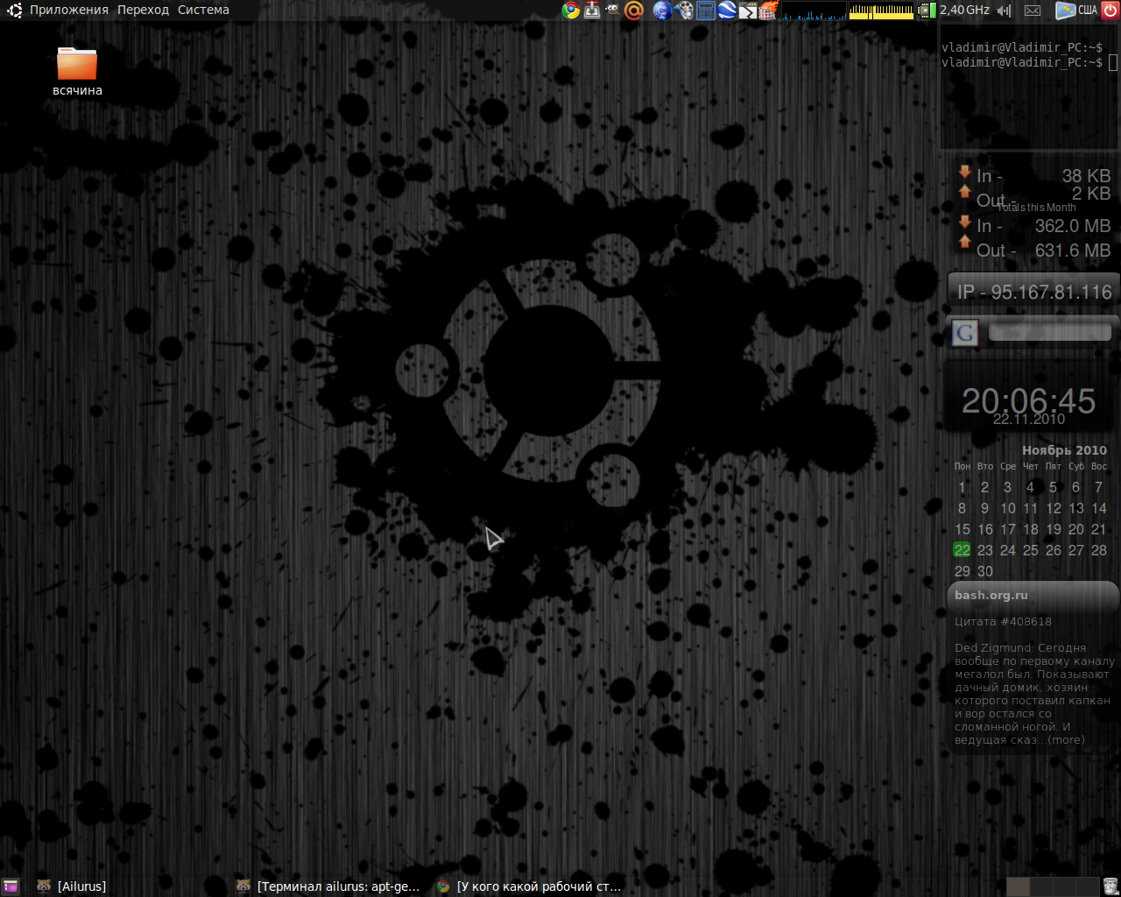
Task: Open the GIMP launcher icon
Action: pyautogui.click(x=613, y=11)
